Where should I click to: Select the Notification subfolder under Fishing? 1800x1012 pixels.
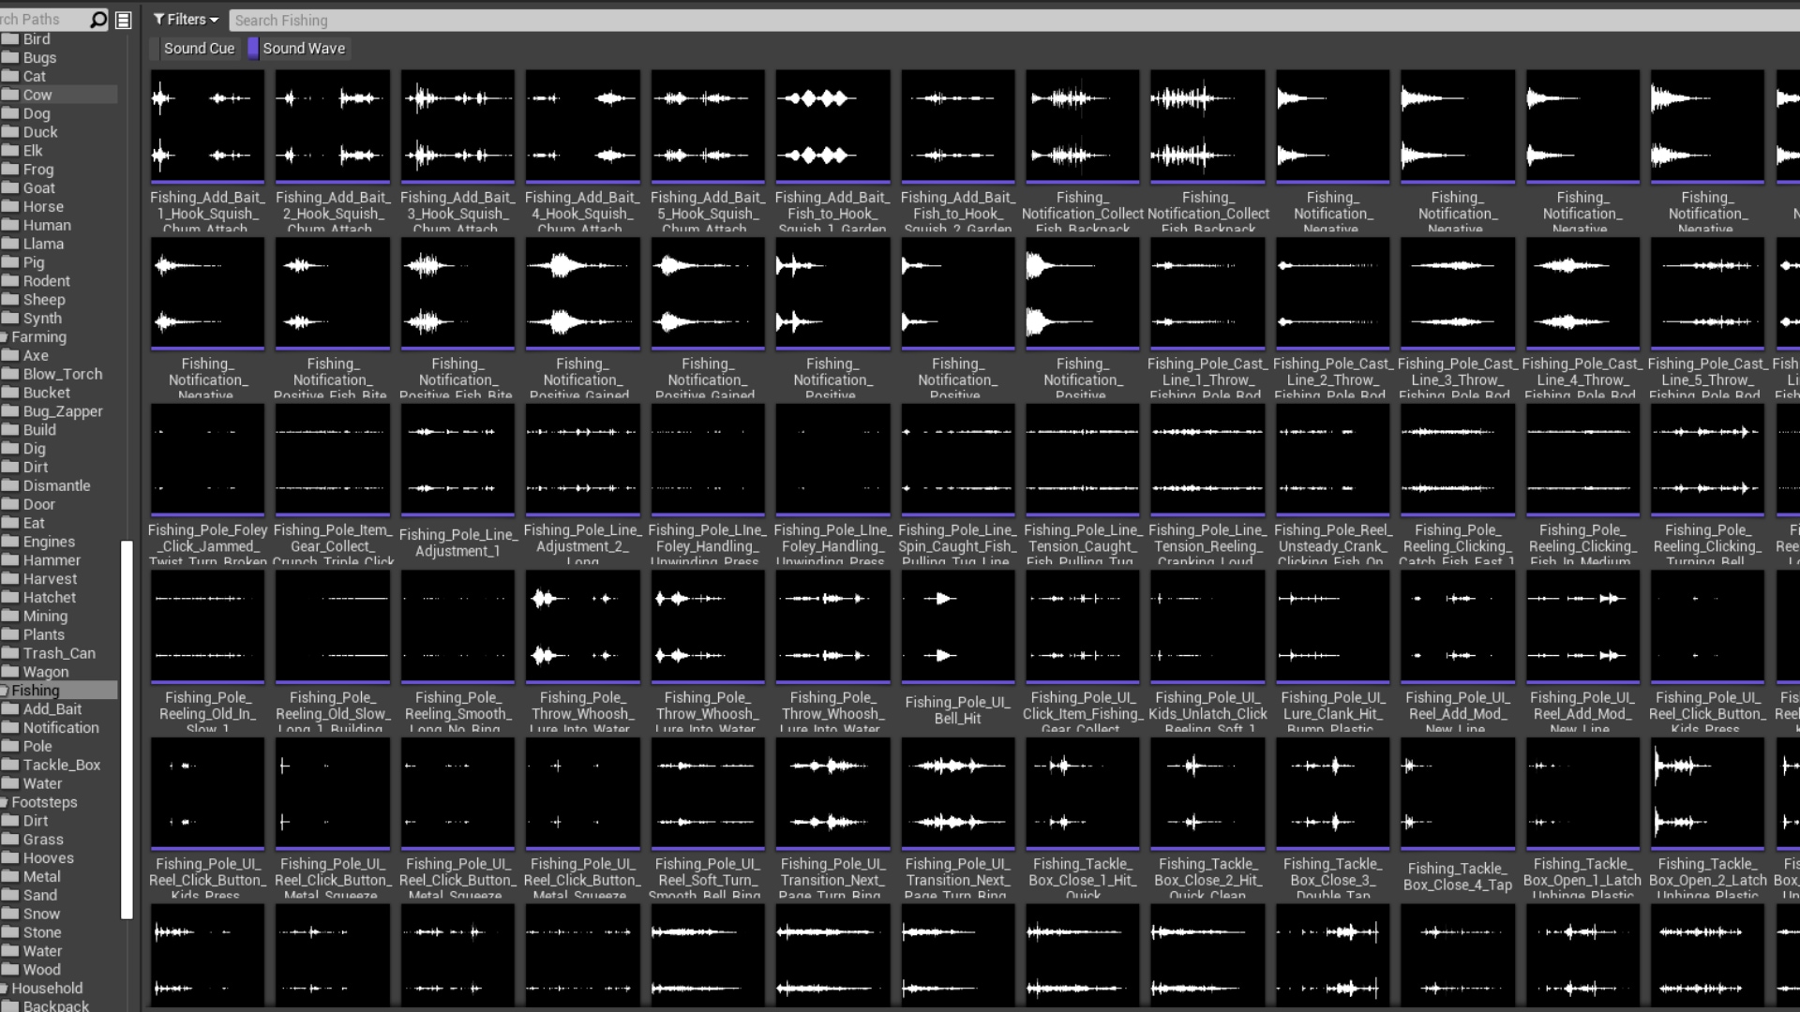click(60, 728)
